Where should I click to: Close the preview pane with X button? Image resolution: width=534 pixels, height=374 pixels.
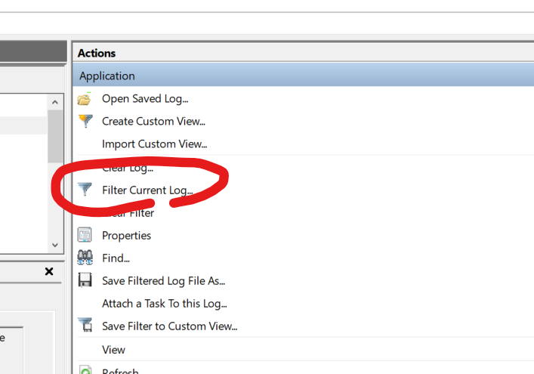pyautogui.click(x=49, y=271)
